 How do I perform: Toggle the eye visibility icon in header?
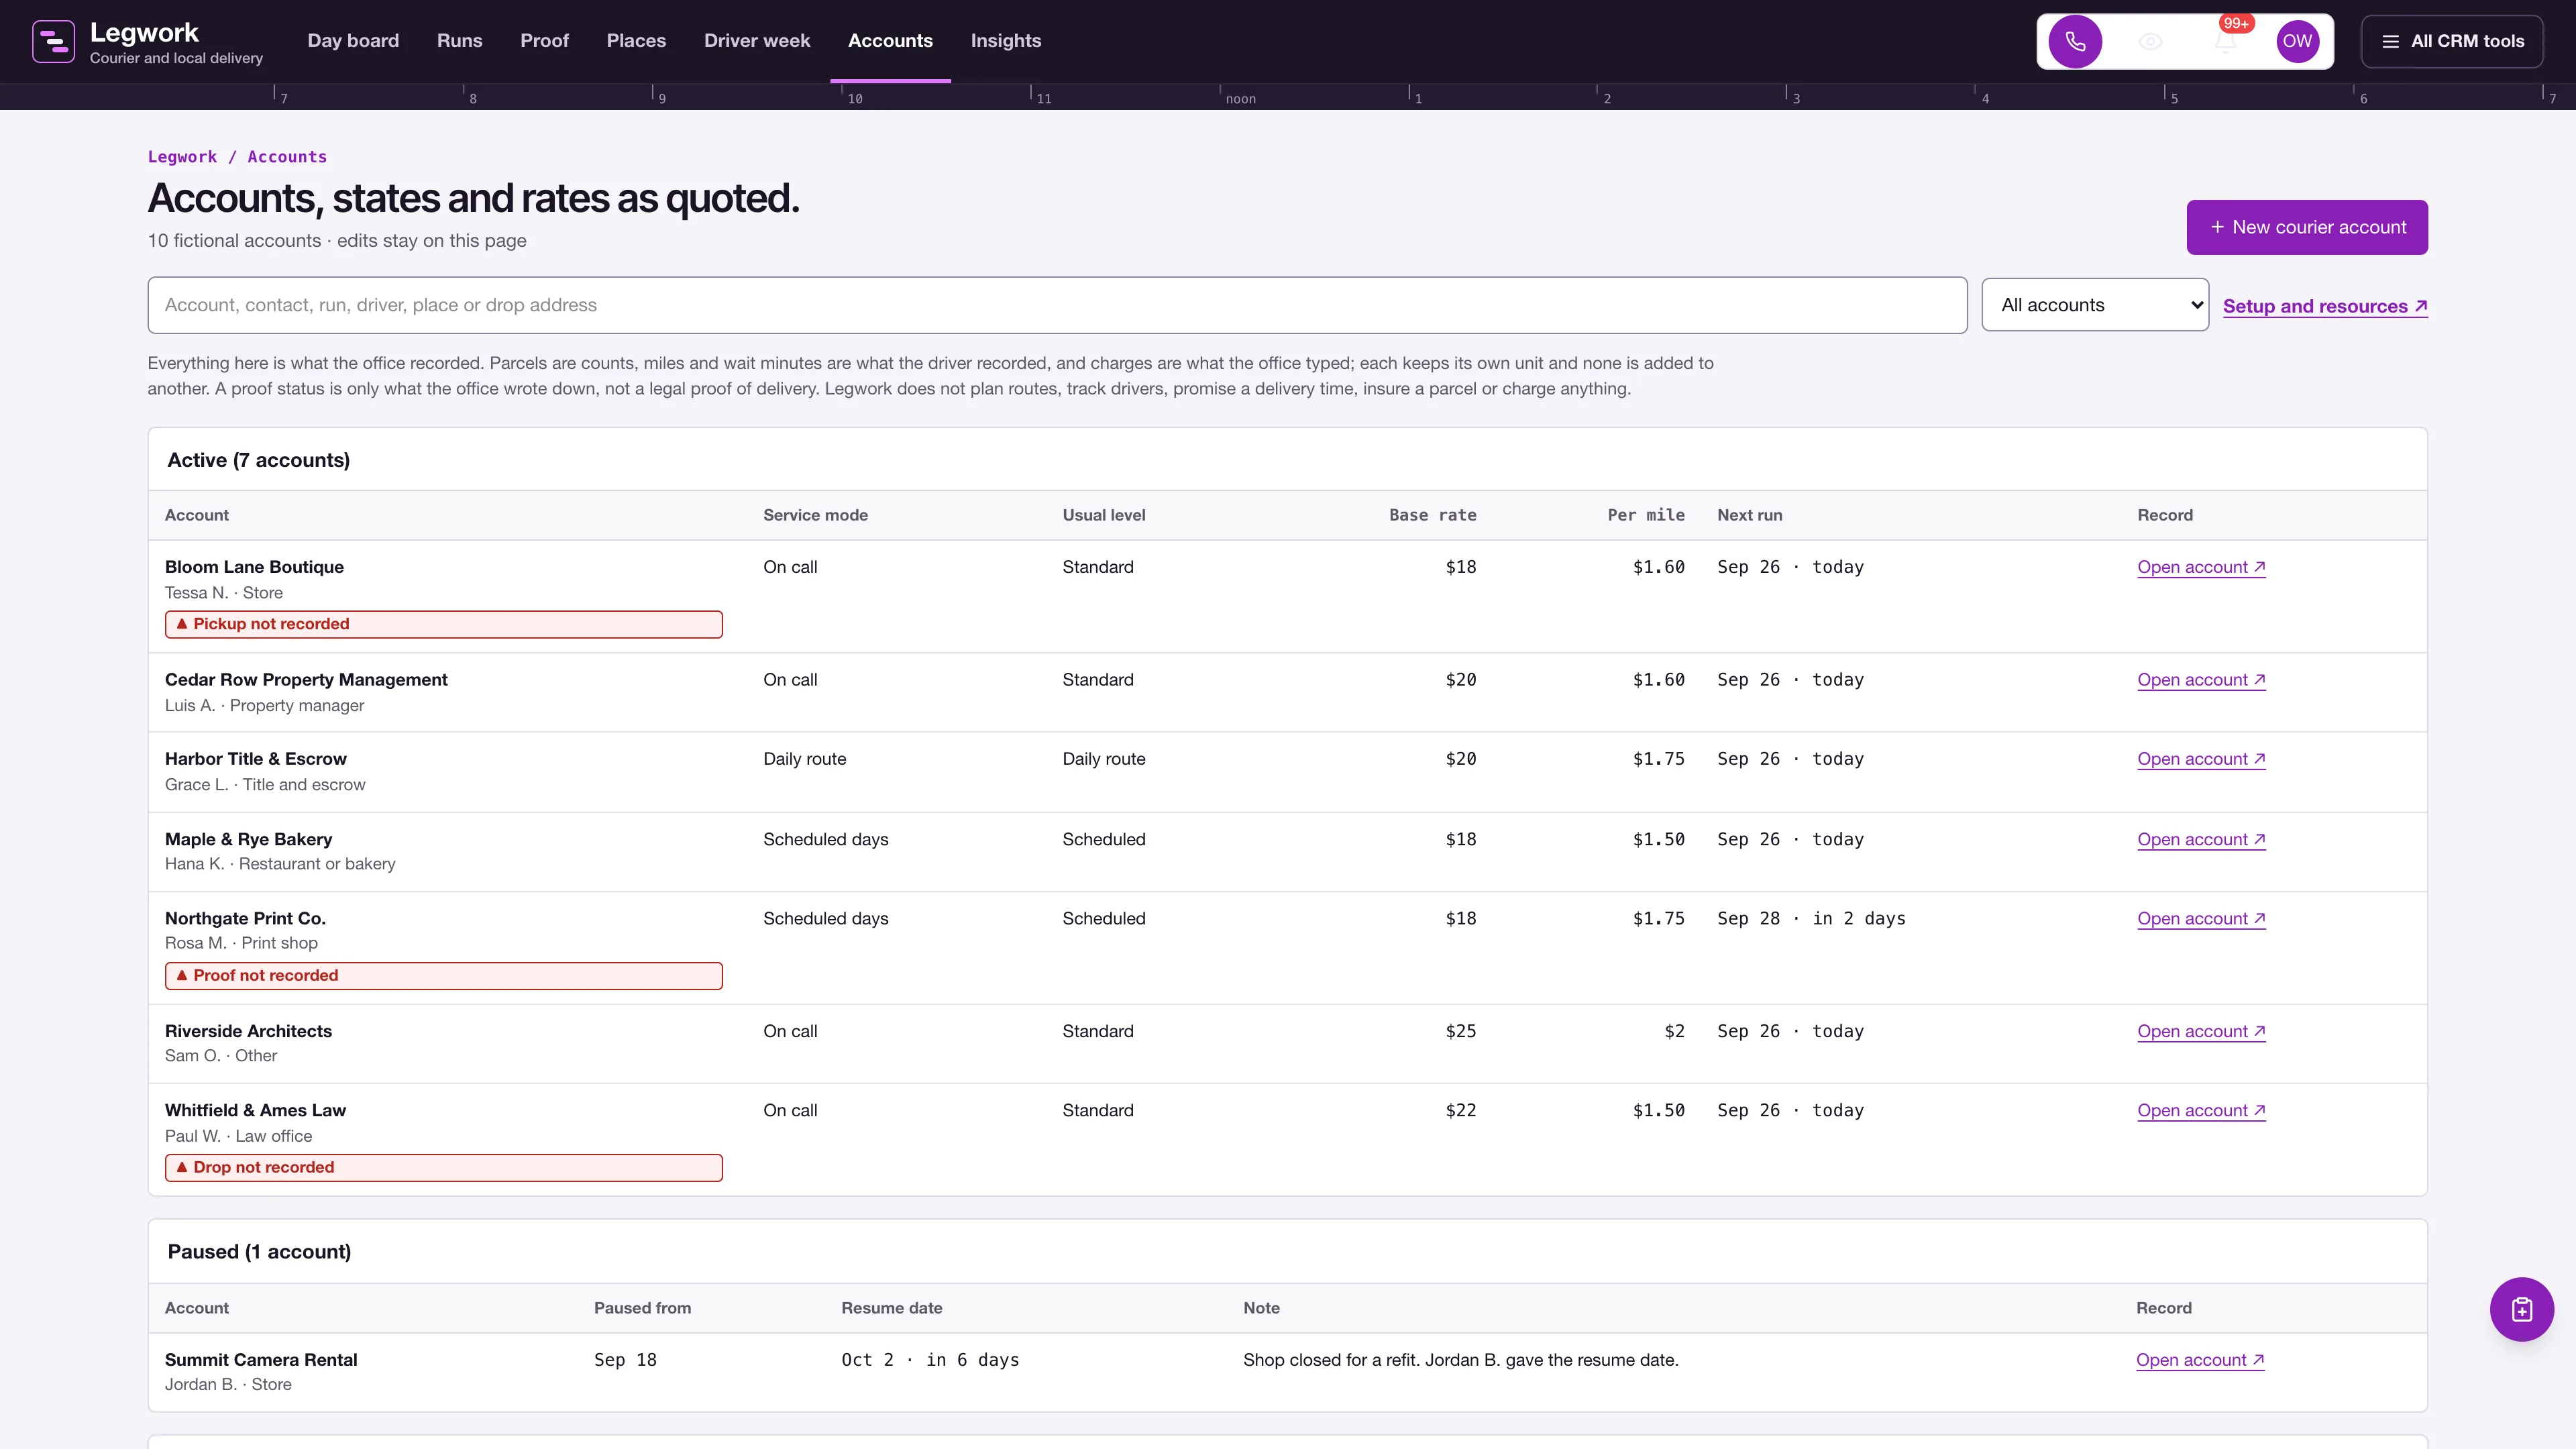tap(2150, 41)
